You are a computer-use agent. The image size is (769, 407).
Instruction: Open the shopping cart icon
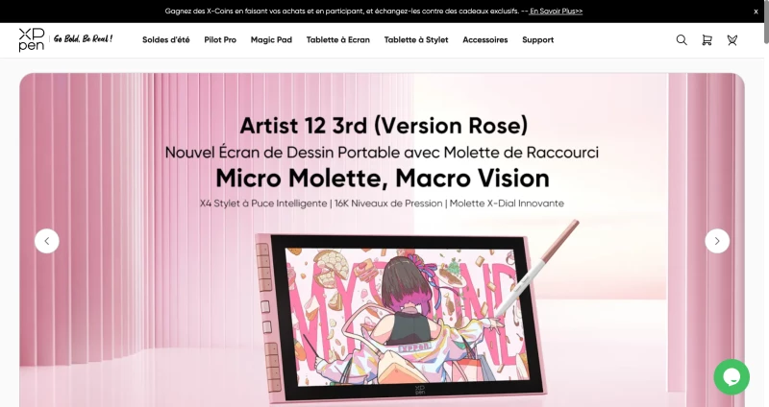click(707, 40)
